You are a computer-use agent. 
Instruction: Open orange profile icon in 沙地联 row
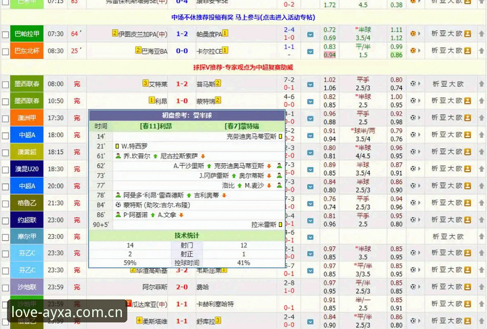[x=468, y=287]
